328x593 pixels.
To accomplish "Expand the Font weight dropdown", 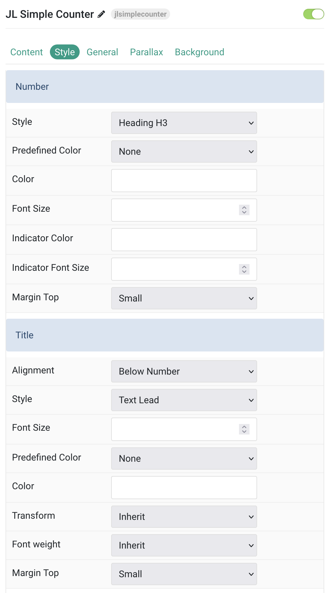I will [x=184, y=545].
